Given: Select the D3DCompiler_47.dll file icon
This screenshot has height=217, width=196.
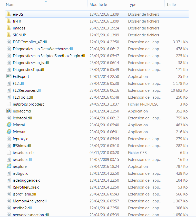Looking at the screenshot, I should pyautogui.click(x=9, y=42).
